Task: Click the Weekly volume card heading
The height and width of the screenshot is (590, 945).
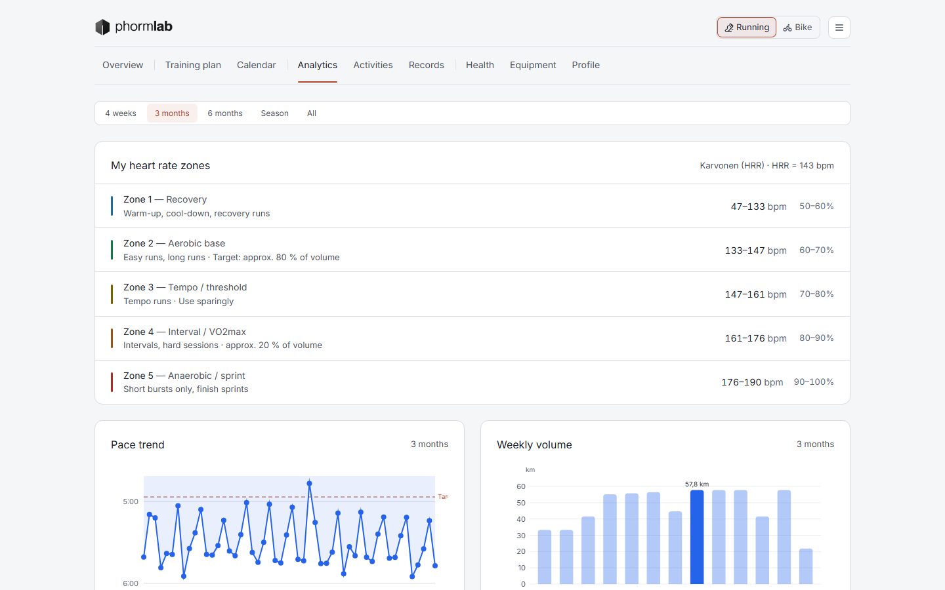Action: pos(534,444)
